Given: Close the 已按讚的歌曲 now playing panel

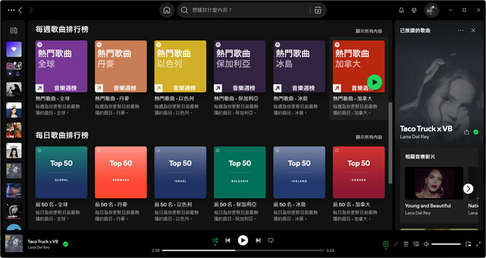Looking at the screenshot, I should point(473,30).
